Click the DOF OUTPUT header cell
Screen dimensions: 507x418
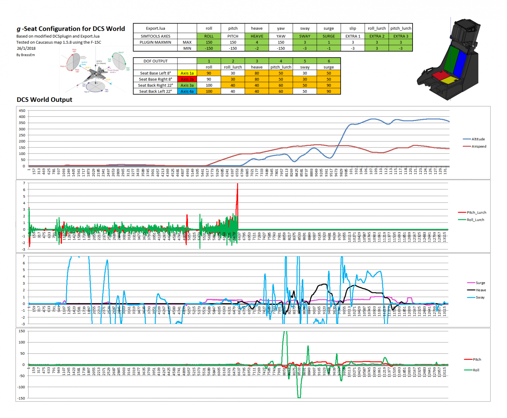156,61
